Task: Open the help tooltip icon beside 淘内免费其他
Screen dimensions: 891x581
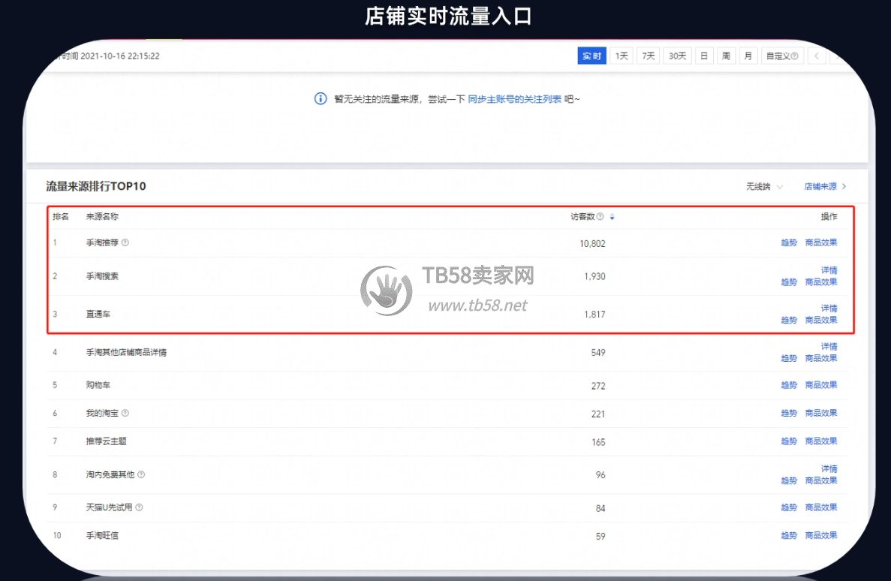Action: tap(141, 474)
